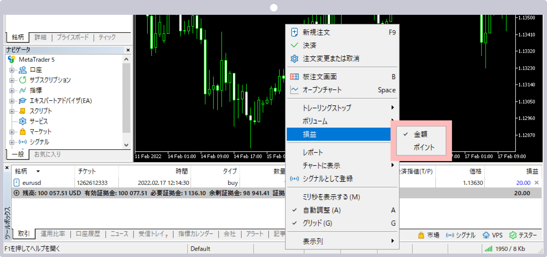The image size is (547, 257).
Task: Switch to the ティック tab
Action: point(107,37)
